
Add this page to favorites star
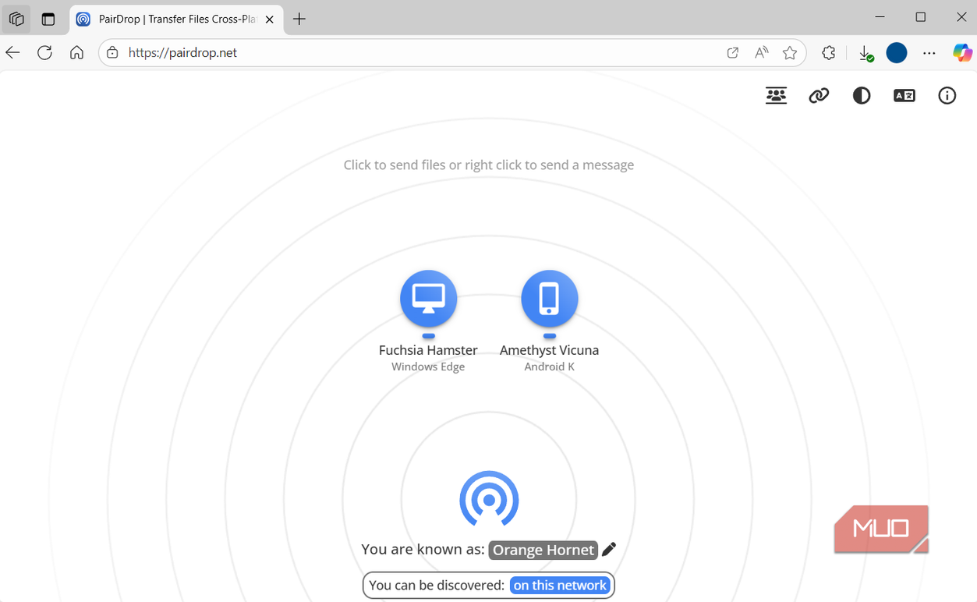(x=790, y=52)
